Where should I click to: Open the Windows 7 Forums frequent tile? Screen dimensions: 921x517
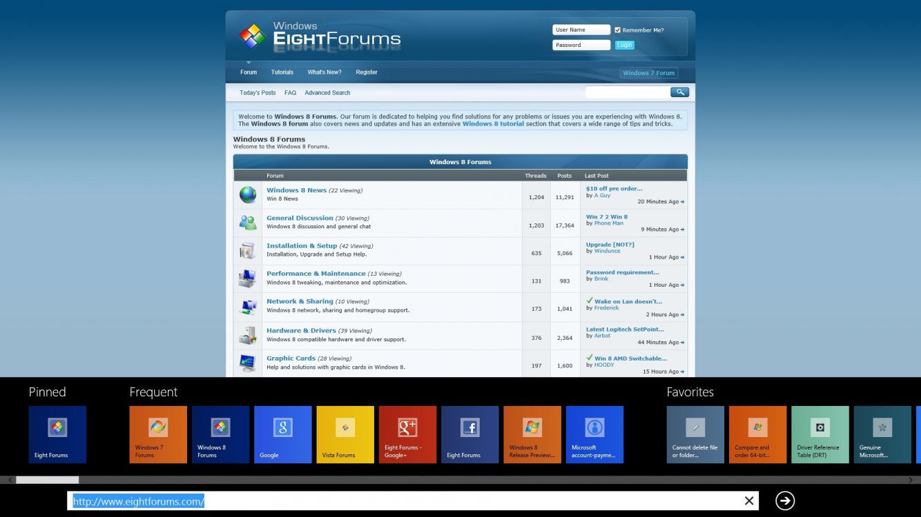(158, 434)
